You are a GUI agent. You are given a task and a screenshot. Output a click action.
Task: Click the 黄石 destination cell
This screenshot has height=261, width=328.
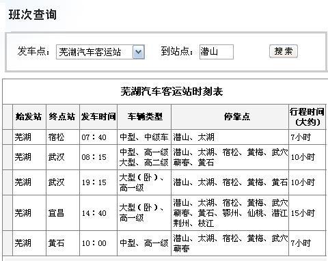click(63, 243)
